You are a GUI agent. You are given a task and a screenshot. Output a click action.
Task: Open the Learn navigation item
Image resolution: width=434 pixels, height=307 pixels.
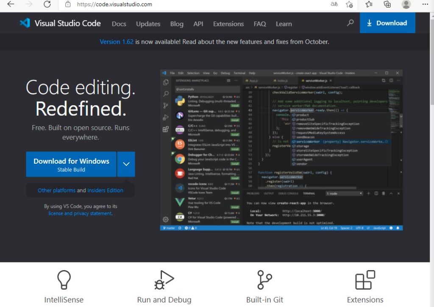(284, 24)
